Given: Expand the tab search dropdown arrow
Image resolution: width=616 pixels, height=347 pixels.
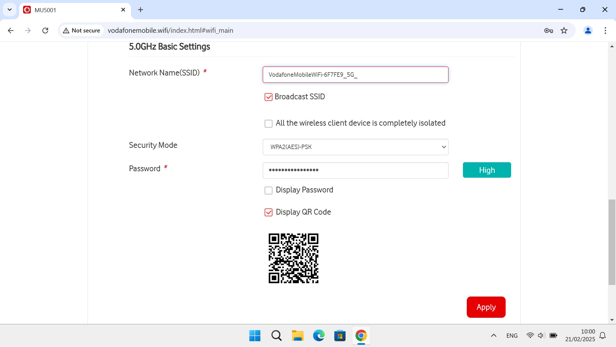Looking at the screenshot, I should coord(10,10).
